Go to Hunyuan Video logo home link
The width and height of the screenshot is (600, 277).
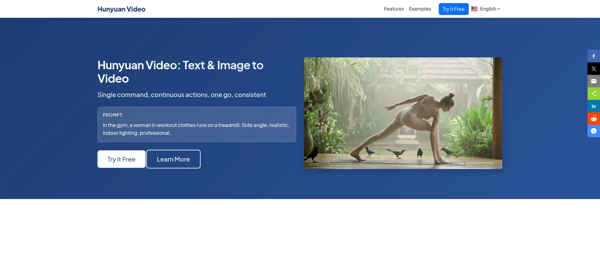point(121,9)
